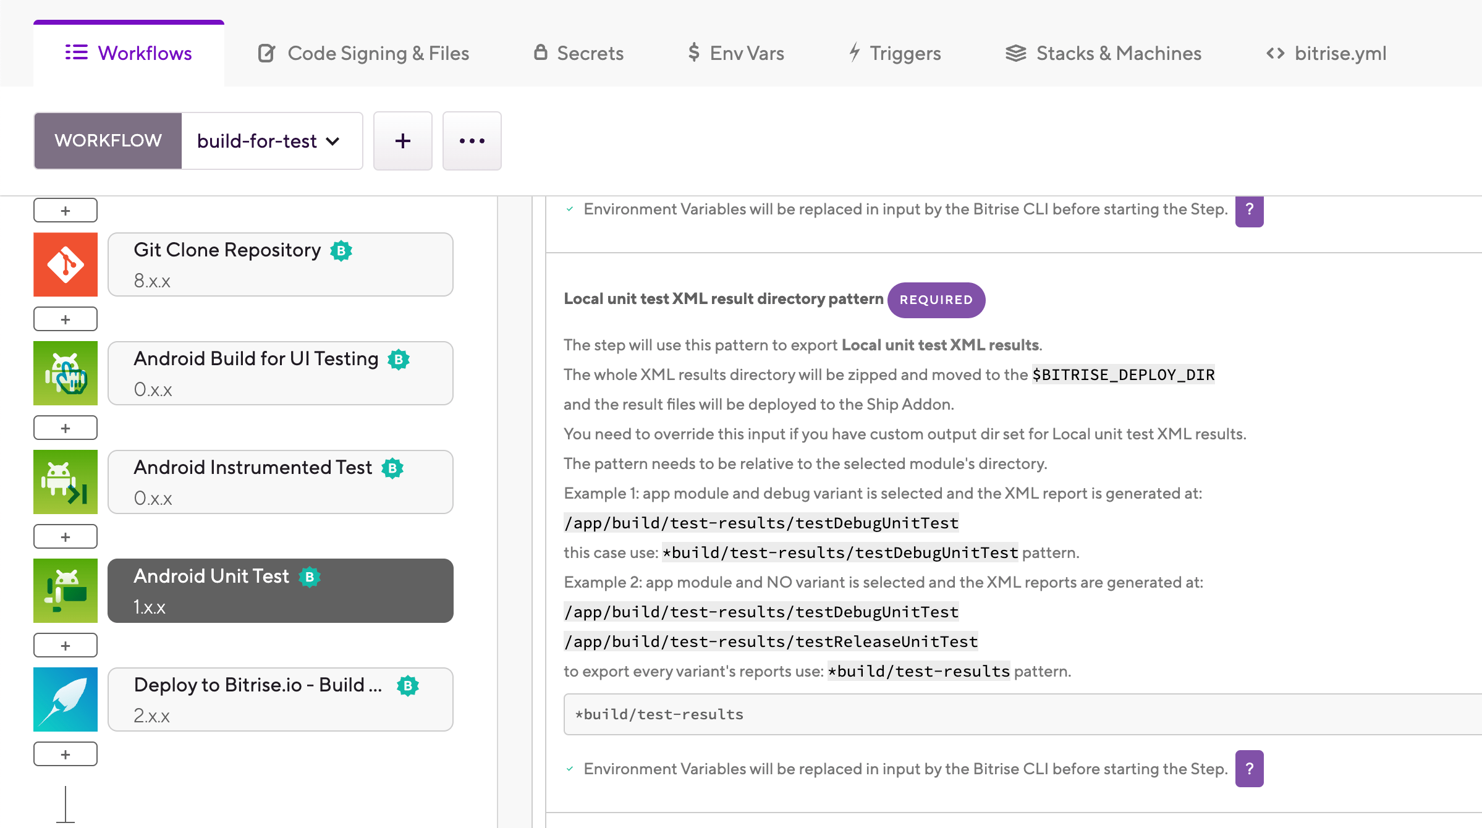1482x828 pixels.
Task: Go to Stacks & Machines tab
Action: point(1103,53)
